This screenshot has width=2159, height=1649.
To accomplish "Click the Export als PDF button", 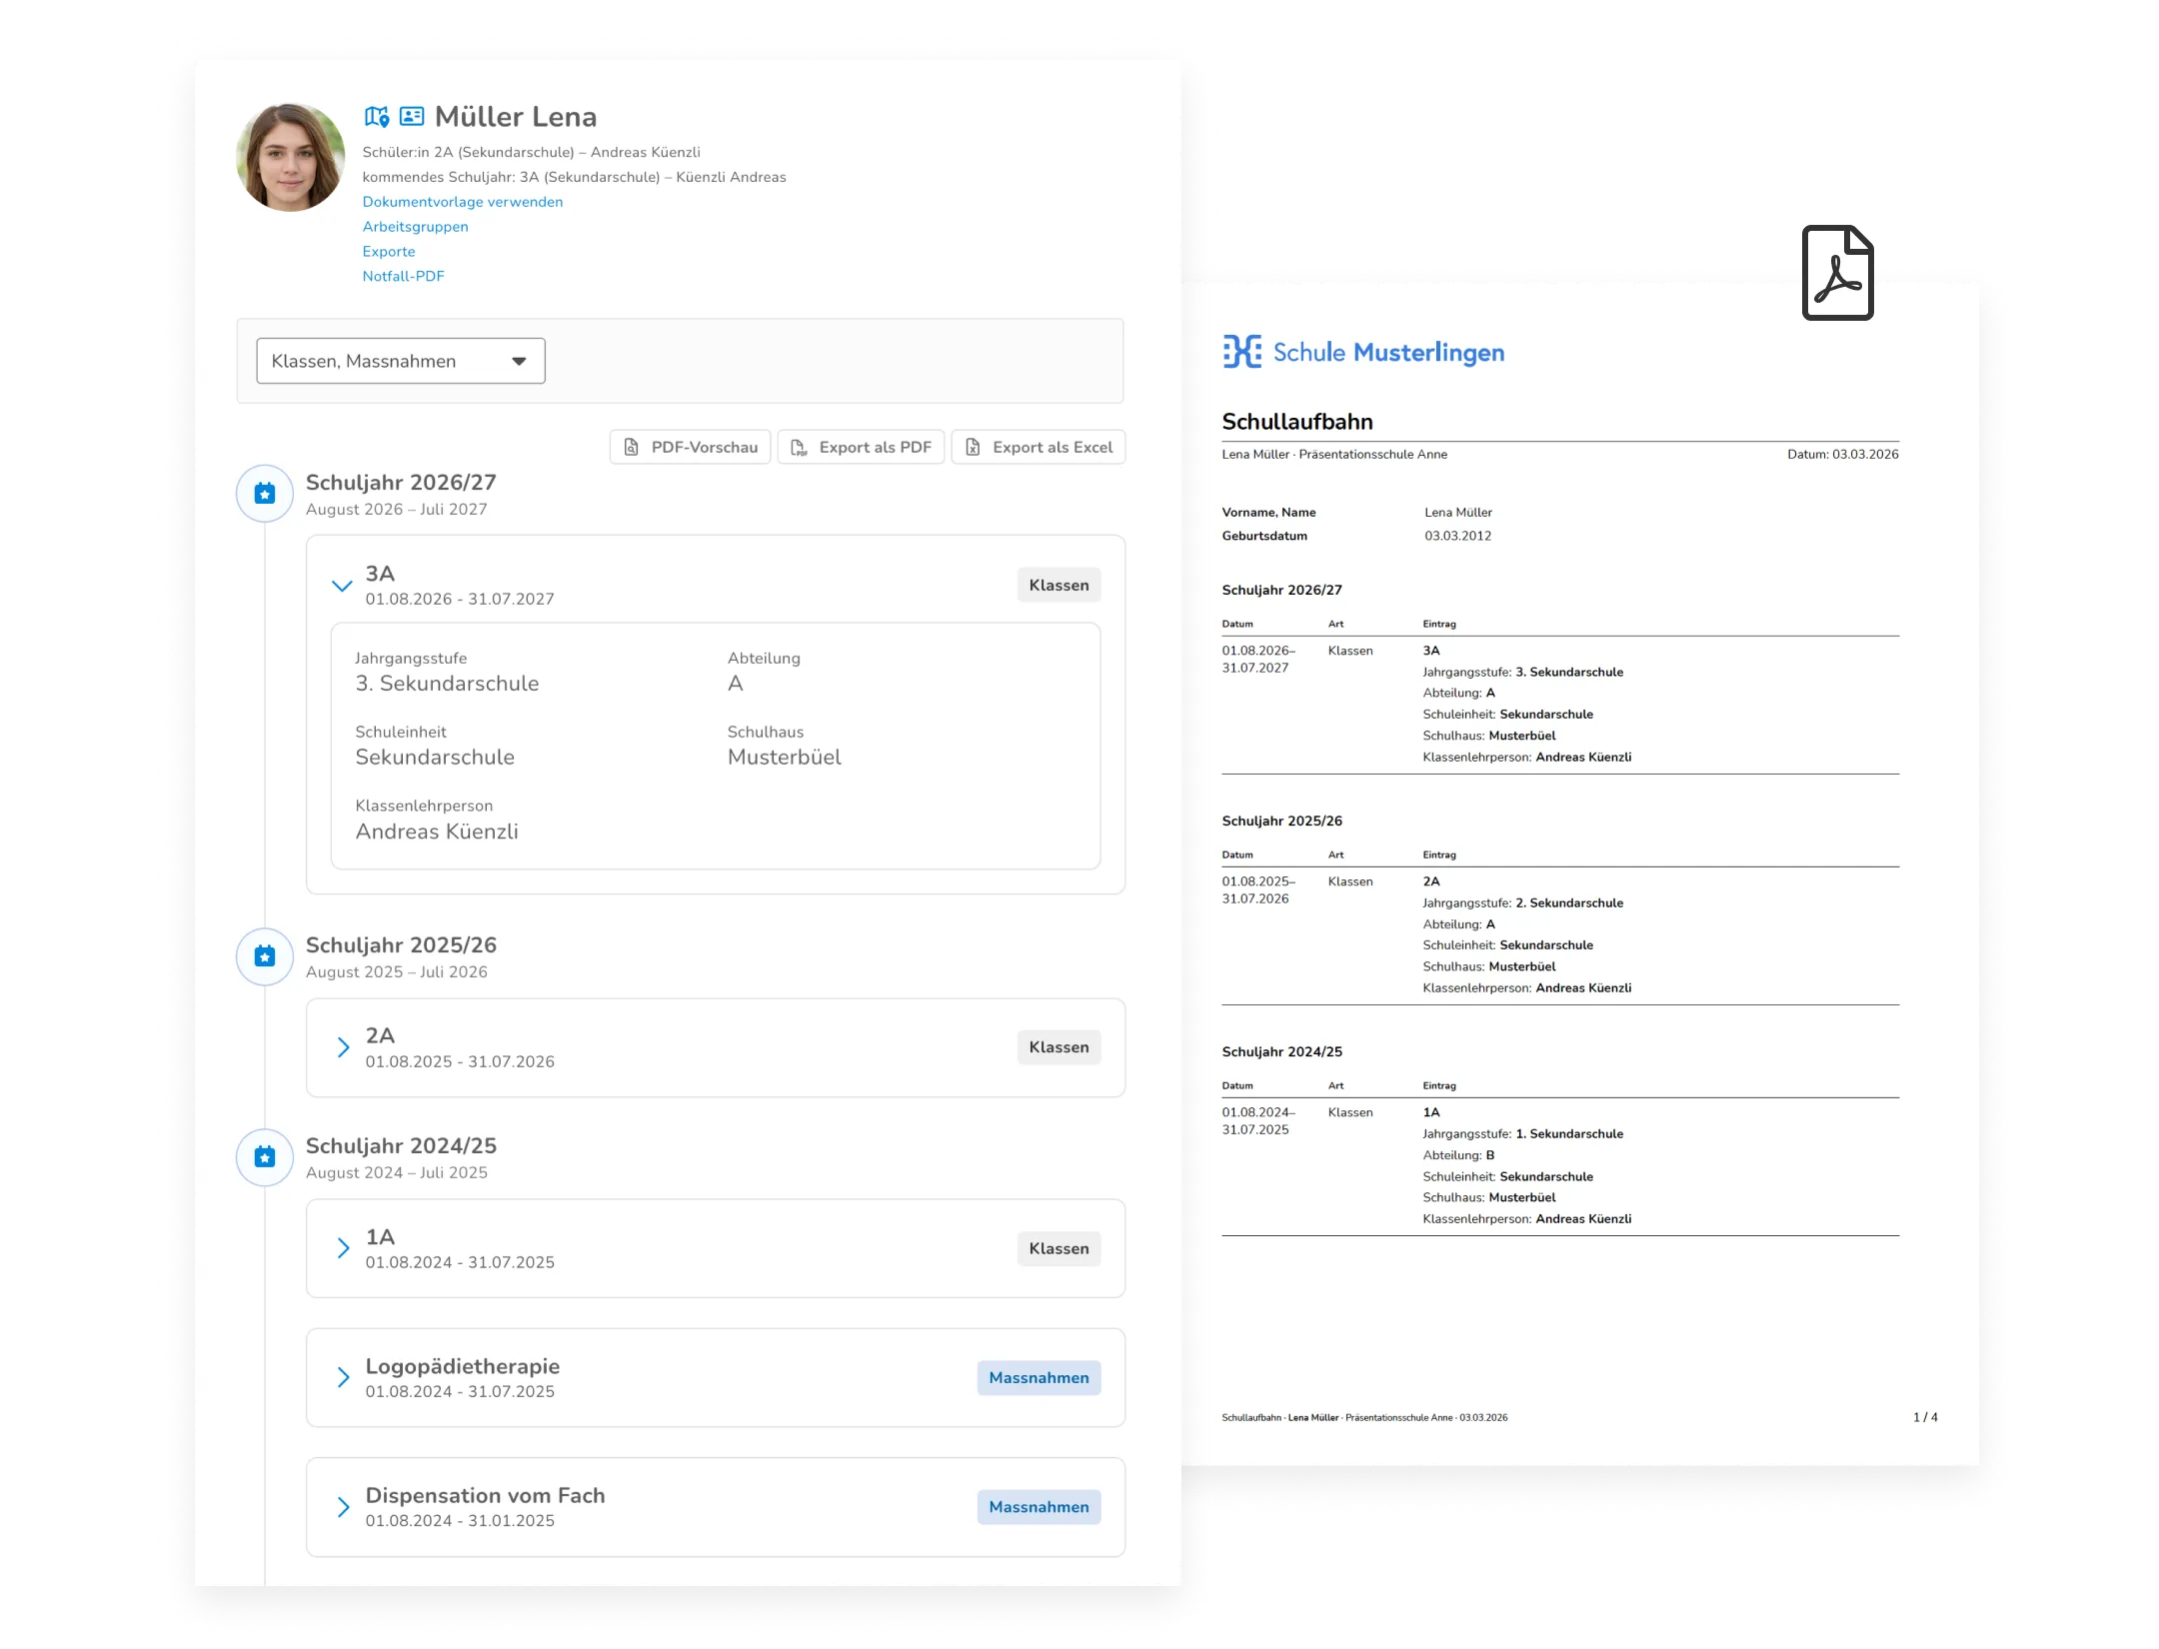I will [x=861, y=448].
